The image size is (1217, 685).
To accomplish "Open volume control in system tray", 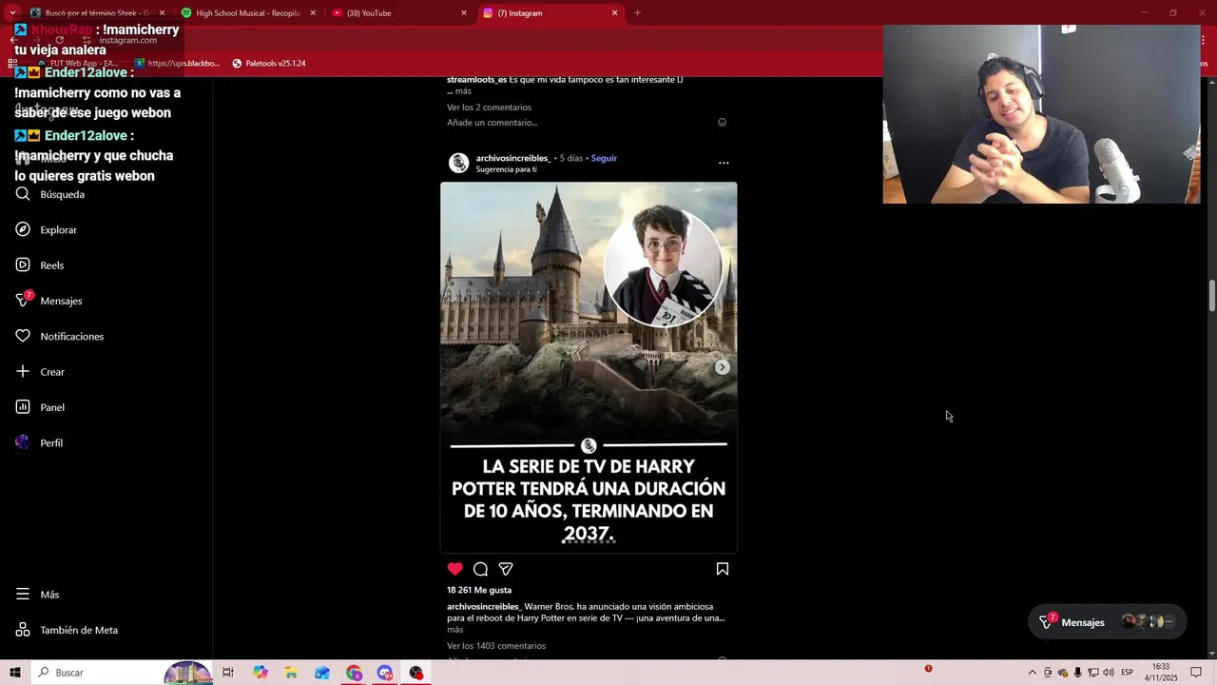I will point(1109,673).
